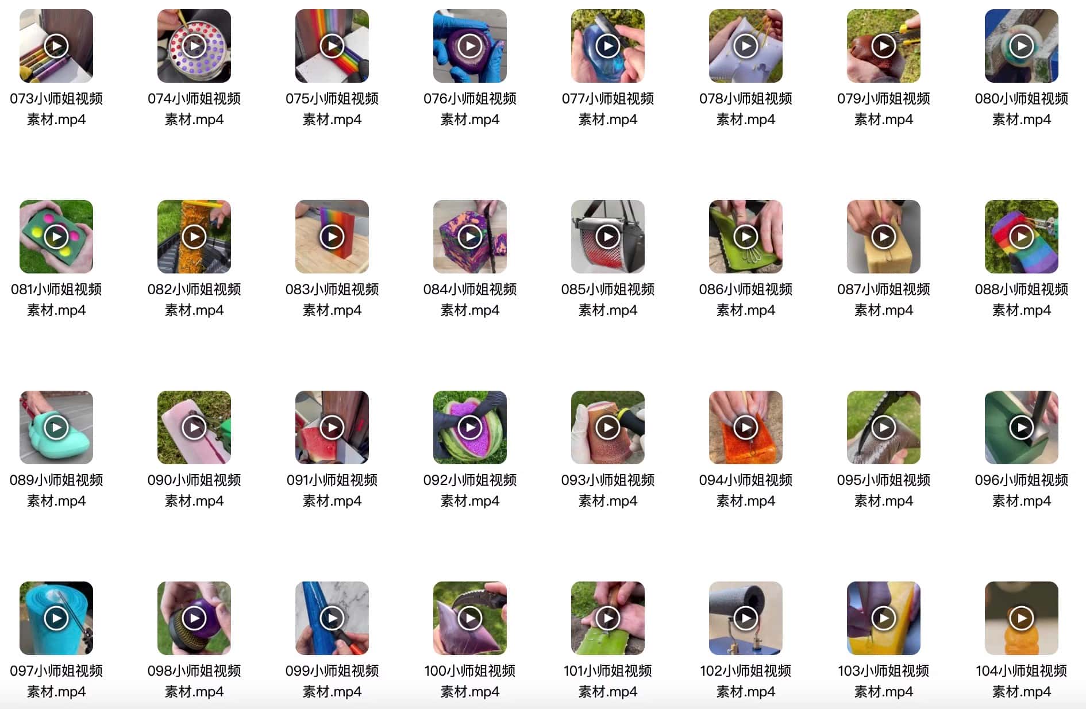
Task: Select file name label 087小师姐视频素材.mp4
Action: click(884, 299)
